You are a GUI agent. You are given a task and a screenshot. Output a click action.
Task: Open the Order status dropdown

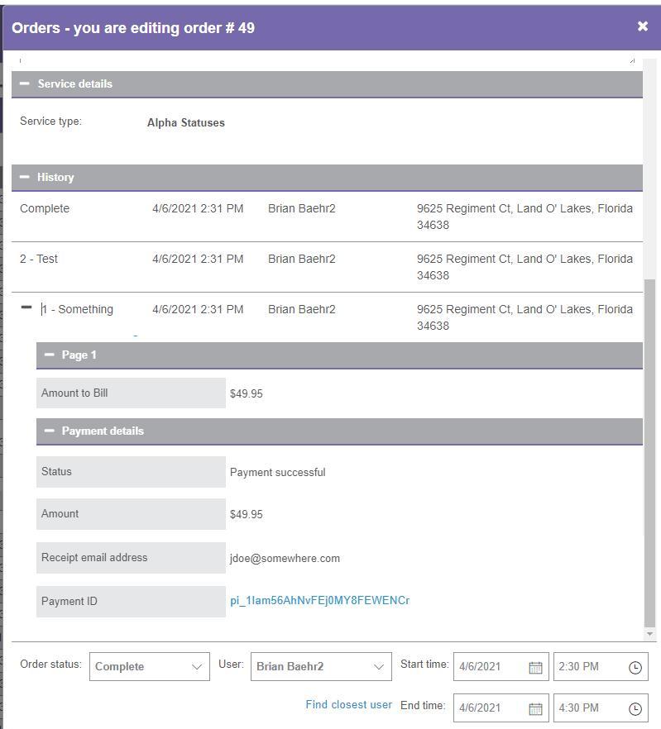click(149, 666)
